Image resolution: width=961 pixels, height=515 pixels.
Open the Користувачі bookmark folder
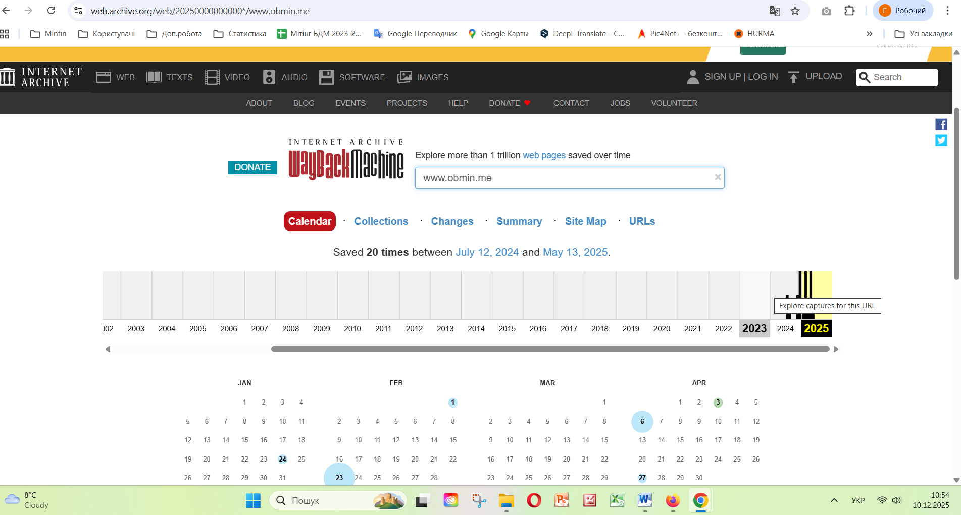coord(107,34)
